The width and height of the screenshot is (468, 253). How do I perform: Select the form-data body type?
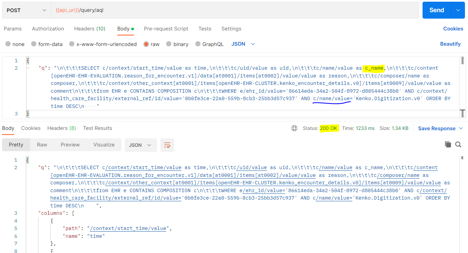pyautogui.click(x=46, y=44)
